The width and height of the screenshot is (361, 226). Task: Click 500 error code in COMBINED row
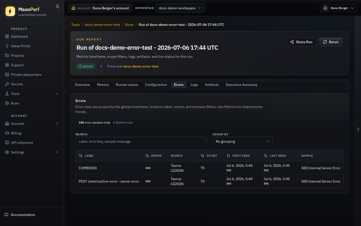pos(148,168)
